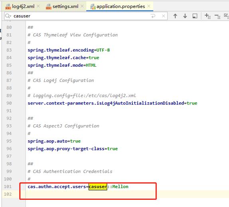Image resolution: width=229 pixels, height=207 pixels.
Task: Click highlighted casuser match on line 101
Action: click(x=98, y=187)
